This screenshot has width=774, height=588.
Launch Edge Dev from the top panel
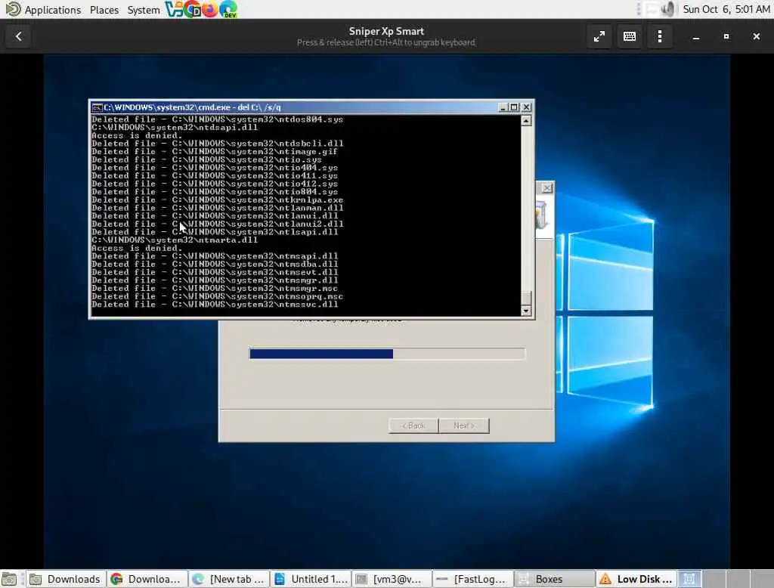pos(228,9)
